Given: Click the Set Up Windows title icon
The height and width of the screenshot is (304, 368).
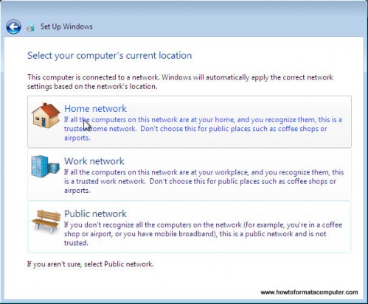Looking at the screenshot, I should point(30,27).
